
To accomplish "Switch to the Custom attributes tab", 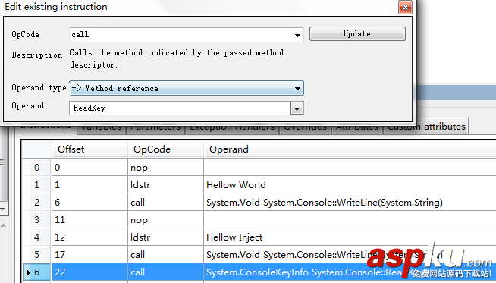I will click(x=426, y=127).
